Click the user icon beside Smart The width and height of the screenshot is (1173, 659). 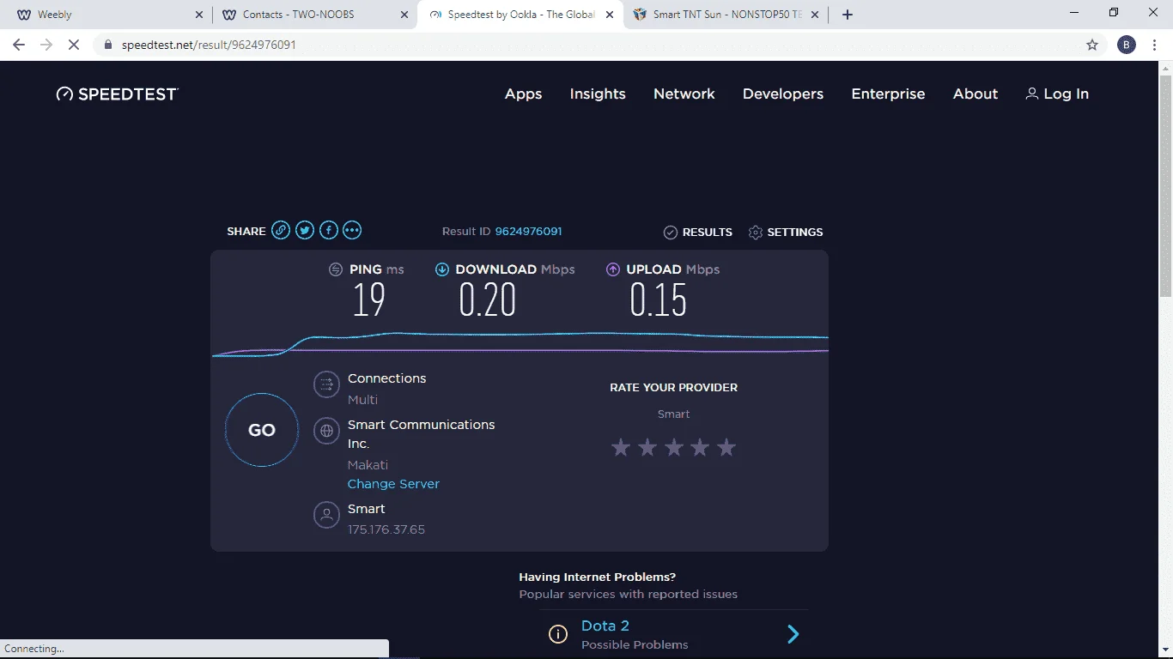326,516
